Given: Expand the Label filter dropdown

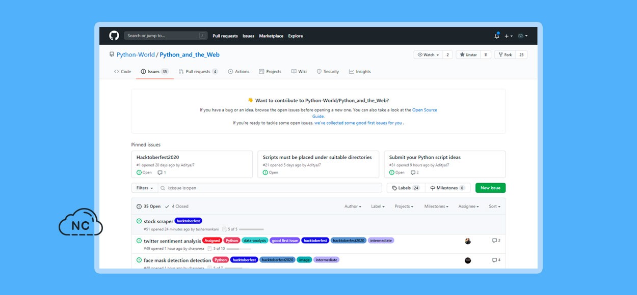Looking at the screenshot, I should [378, 206].
